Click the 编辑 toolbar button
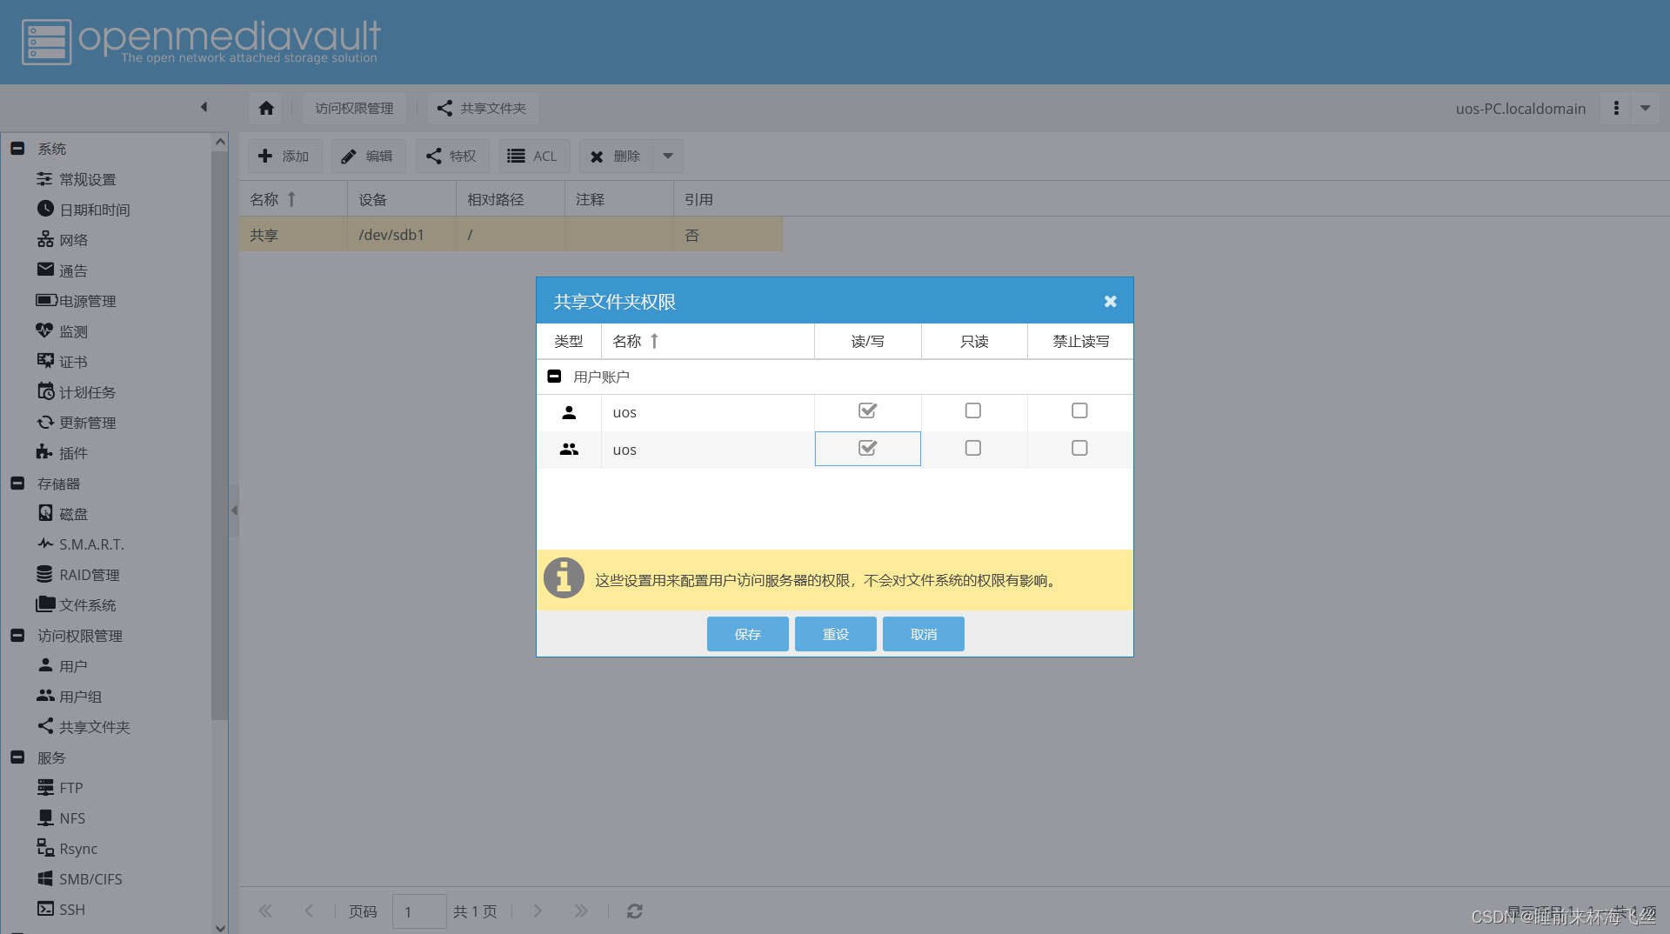 368,157
